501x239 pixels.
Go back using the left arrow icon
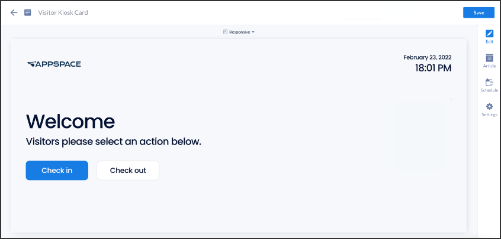[14, 13]
